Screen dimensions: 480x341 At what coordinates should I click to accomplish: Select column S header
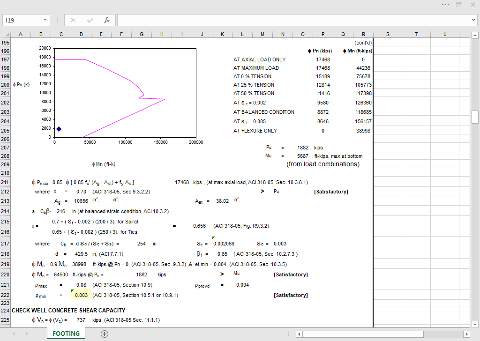tap(388, 34)
